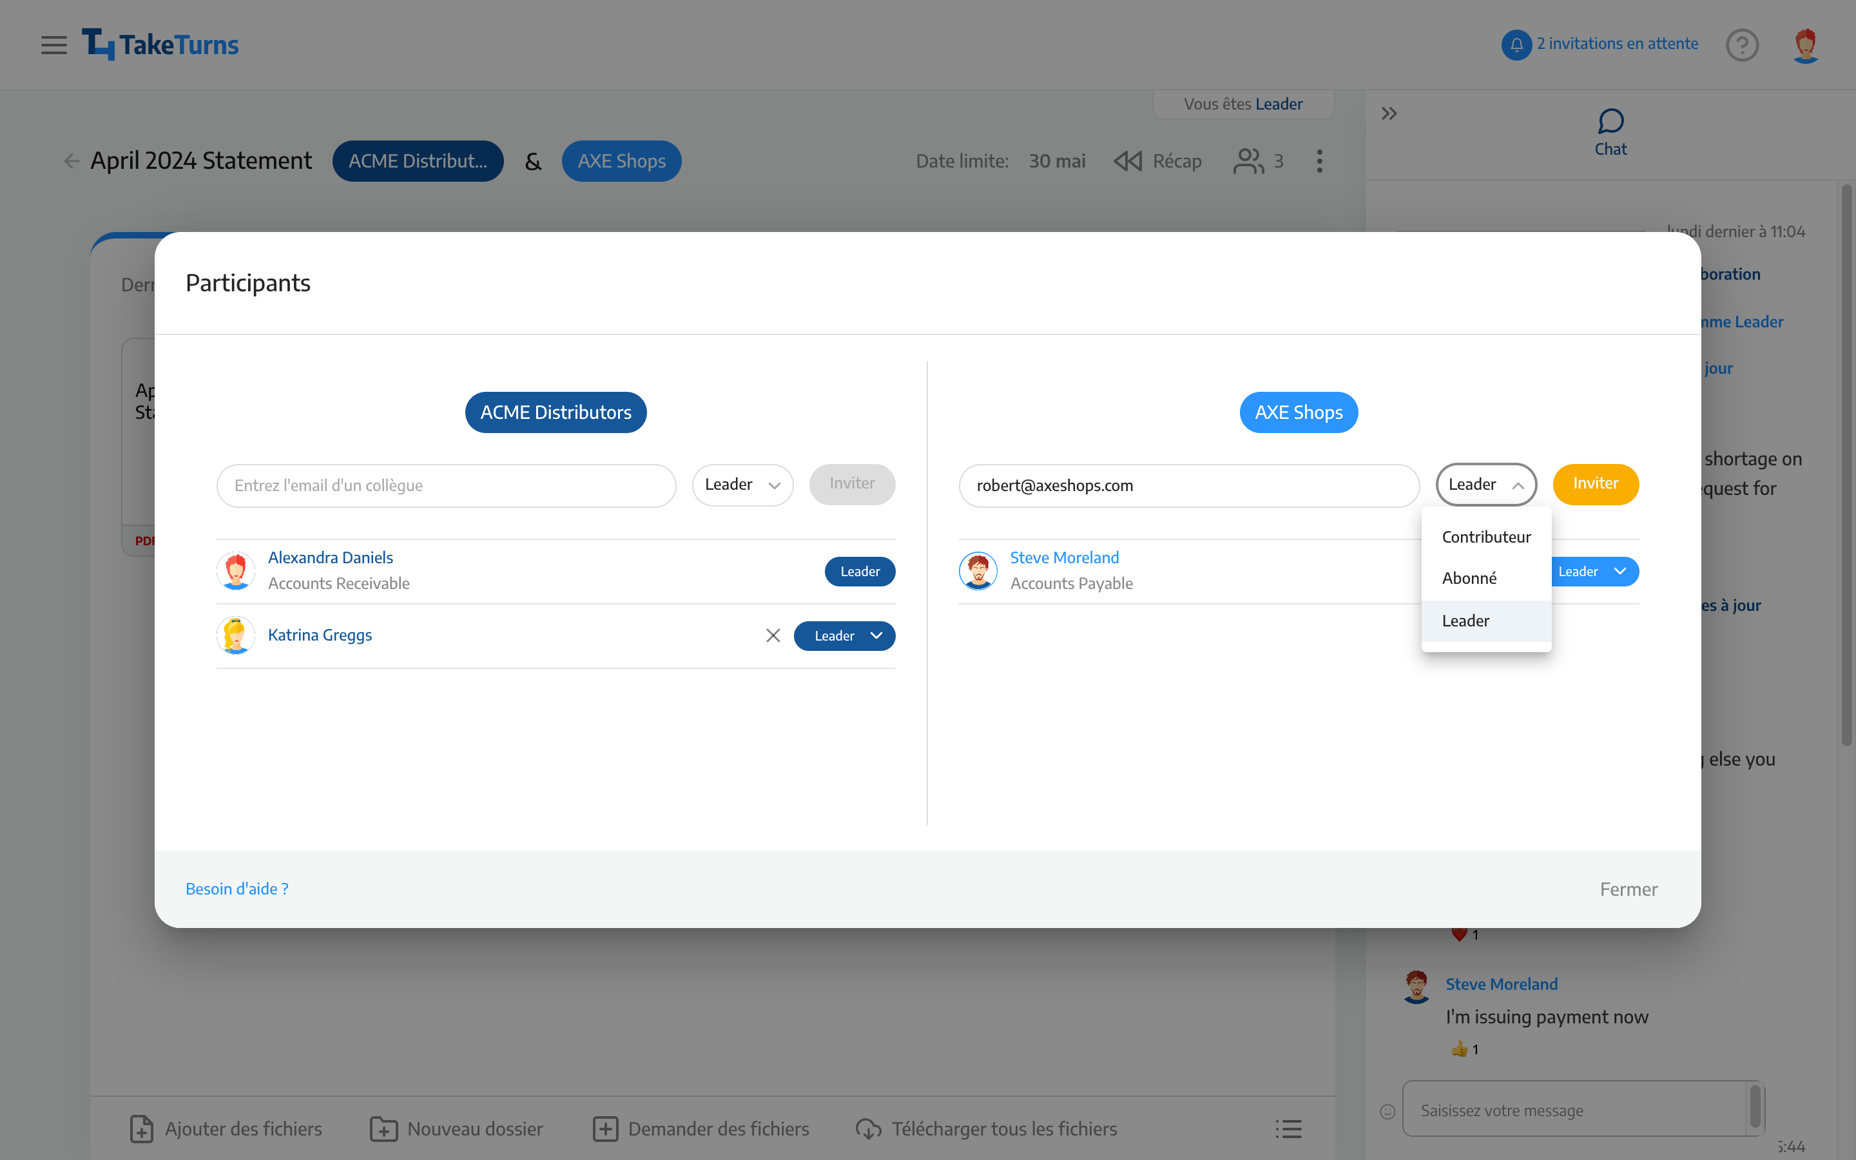
Task: Click Télécharger tous les fichiers
Action: pos(986,1128)
